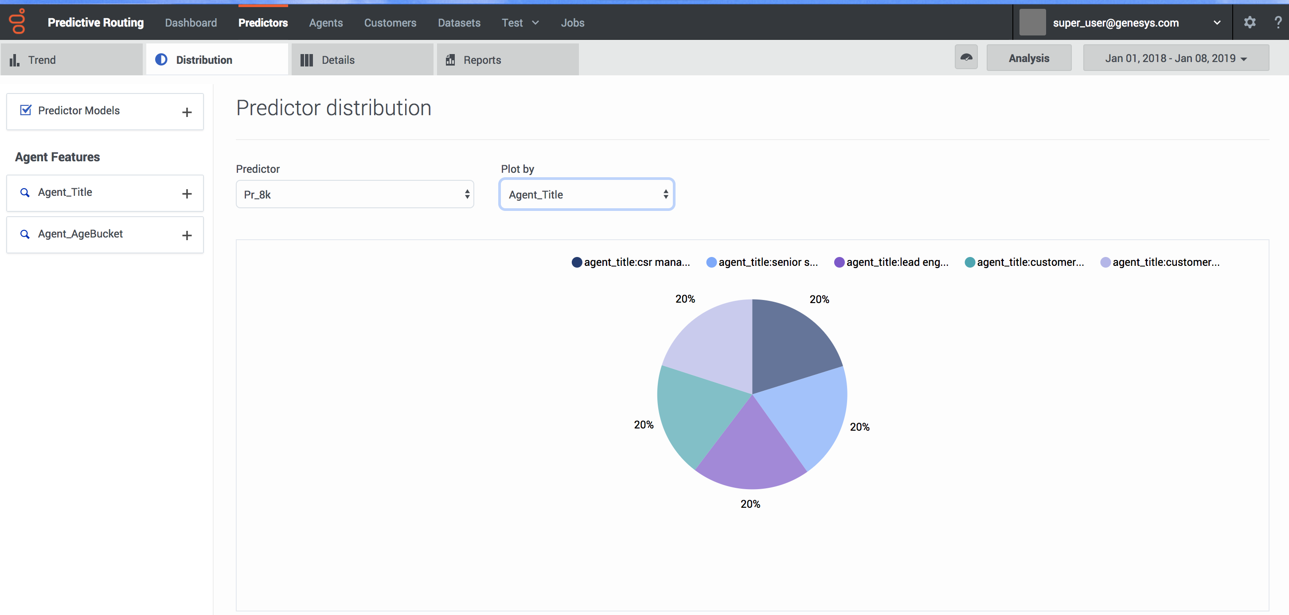Screen dimensions: 1289x615
Task: Click the lead eng... legend color dot
Action: click(x=839, y=262)
